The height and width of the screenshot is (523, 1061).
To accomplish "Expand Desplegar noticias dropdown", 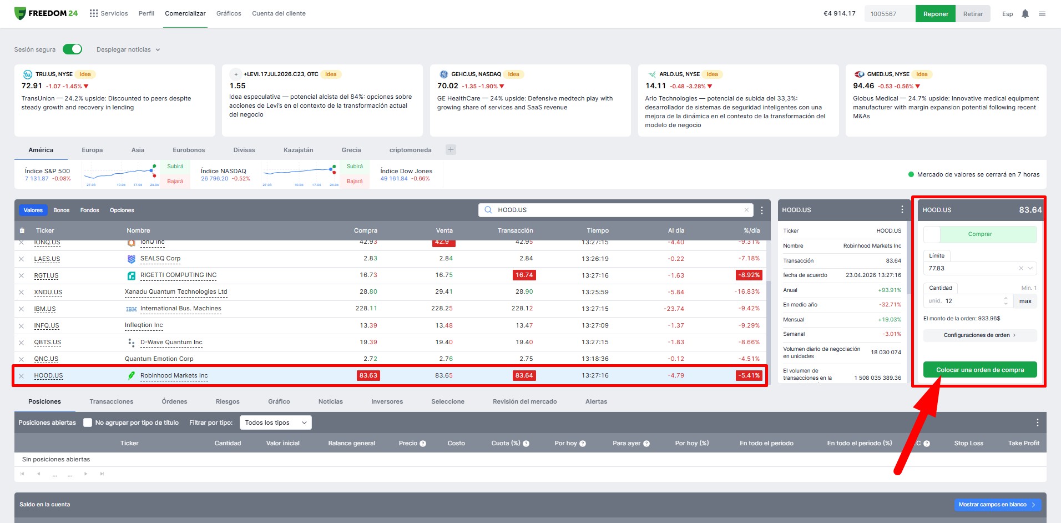I will 128,49.
